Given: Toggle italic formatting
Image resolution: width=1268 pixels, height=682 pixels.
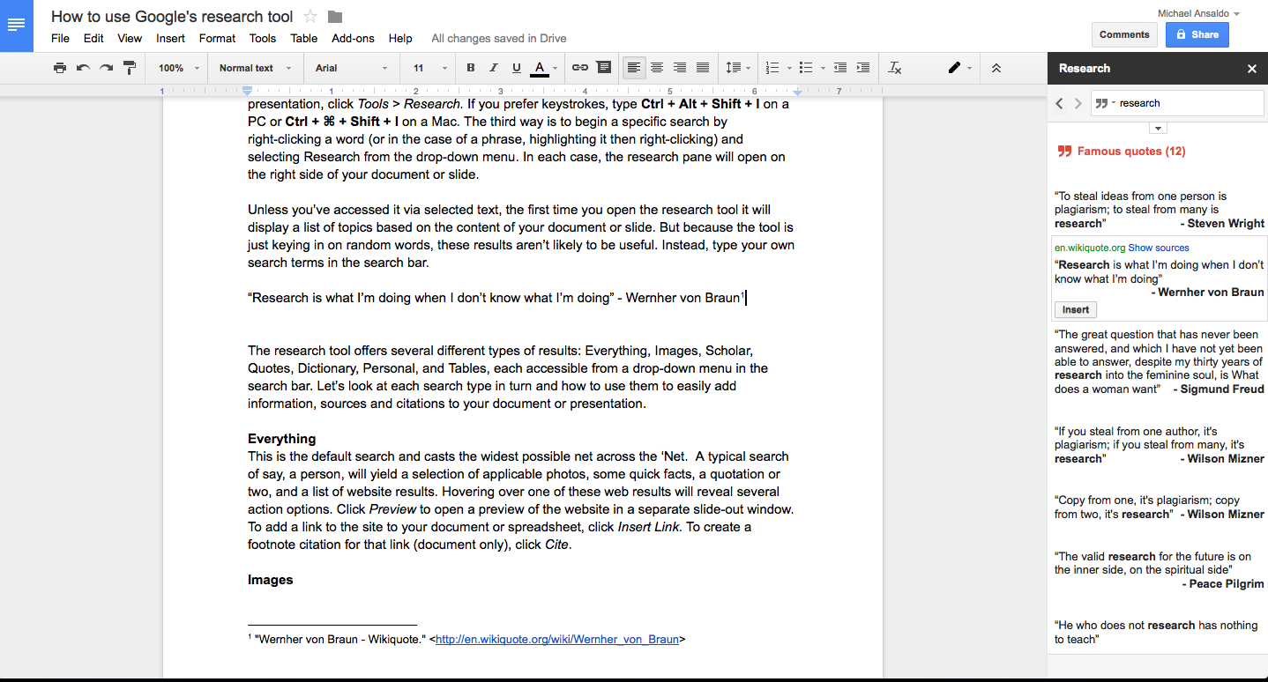Looking at the screenshot, I should (x=493, y=68).
